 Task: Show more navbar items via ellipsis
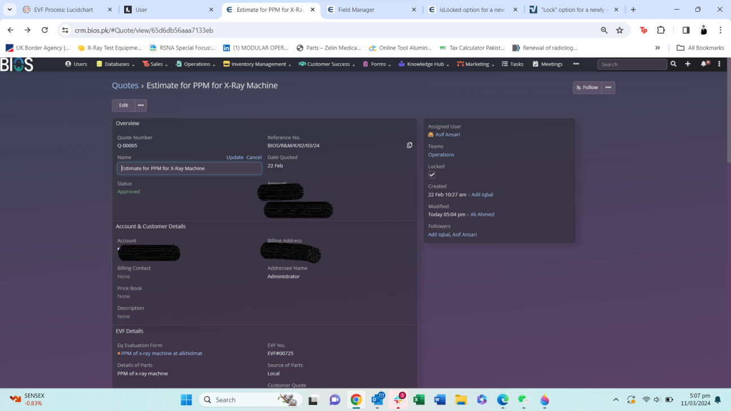[x=576, y=64]
